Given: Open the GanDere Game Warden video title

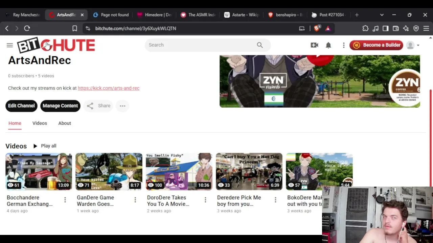Looking at the screenshot, I should pyautogui.click(x=95, y=200).
